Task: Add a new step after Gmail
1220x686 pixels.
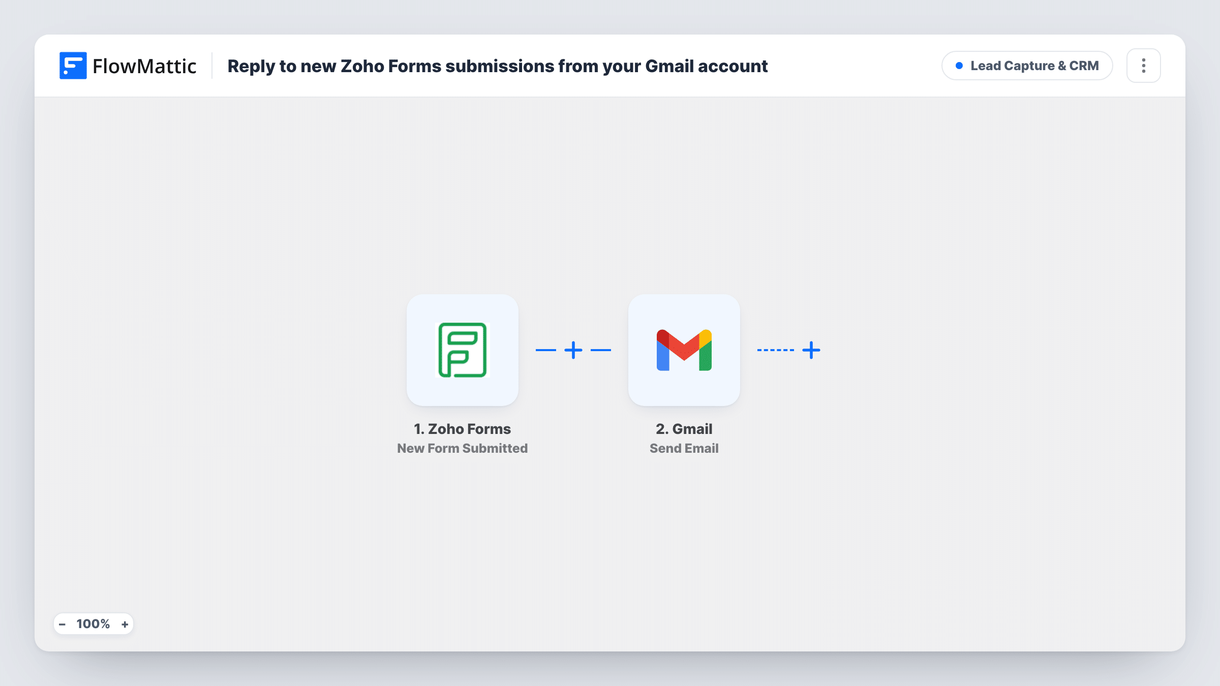Action: tap(811, 350)
